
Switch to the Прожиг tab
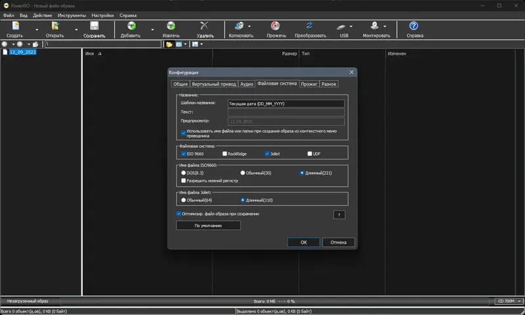308,84
